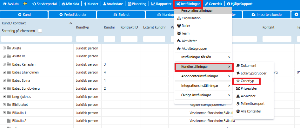Click the Externt kundnr filter field
The width and height of the screenshot is (300, 128).
154,39
